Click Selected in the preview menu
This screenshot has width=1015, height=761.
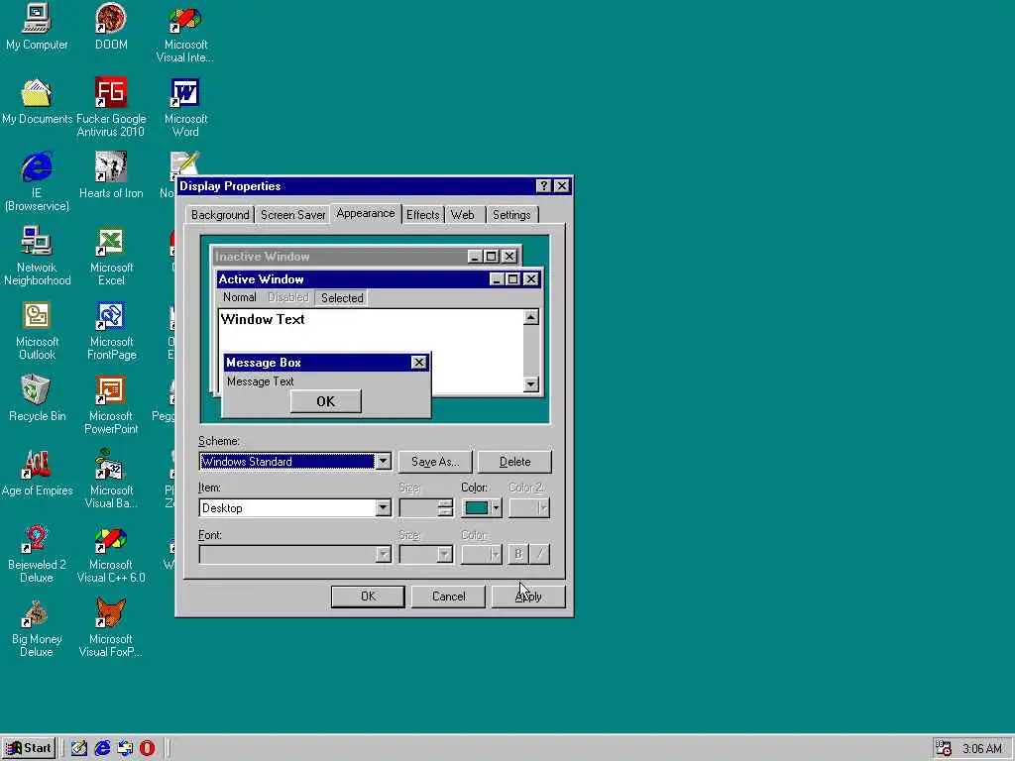click(342, 298)
